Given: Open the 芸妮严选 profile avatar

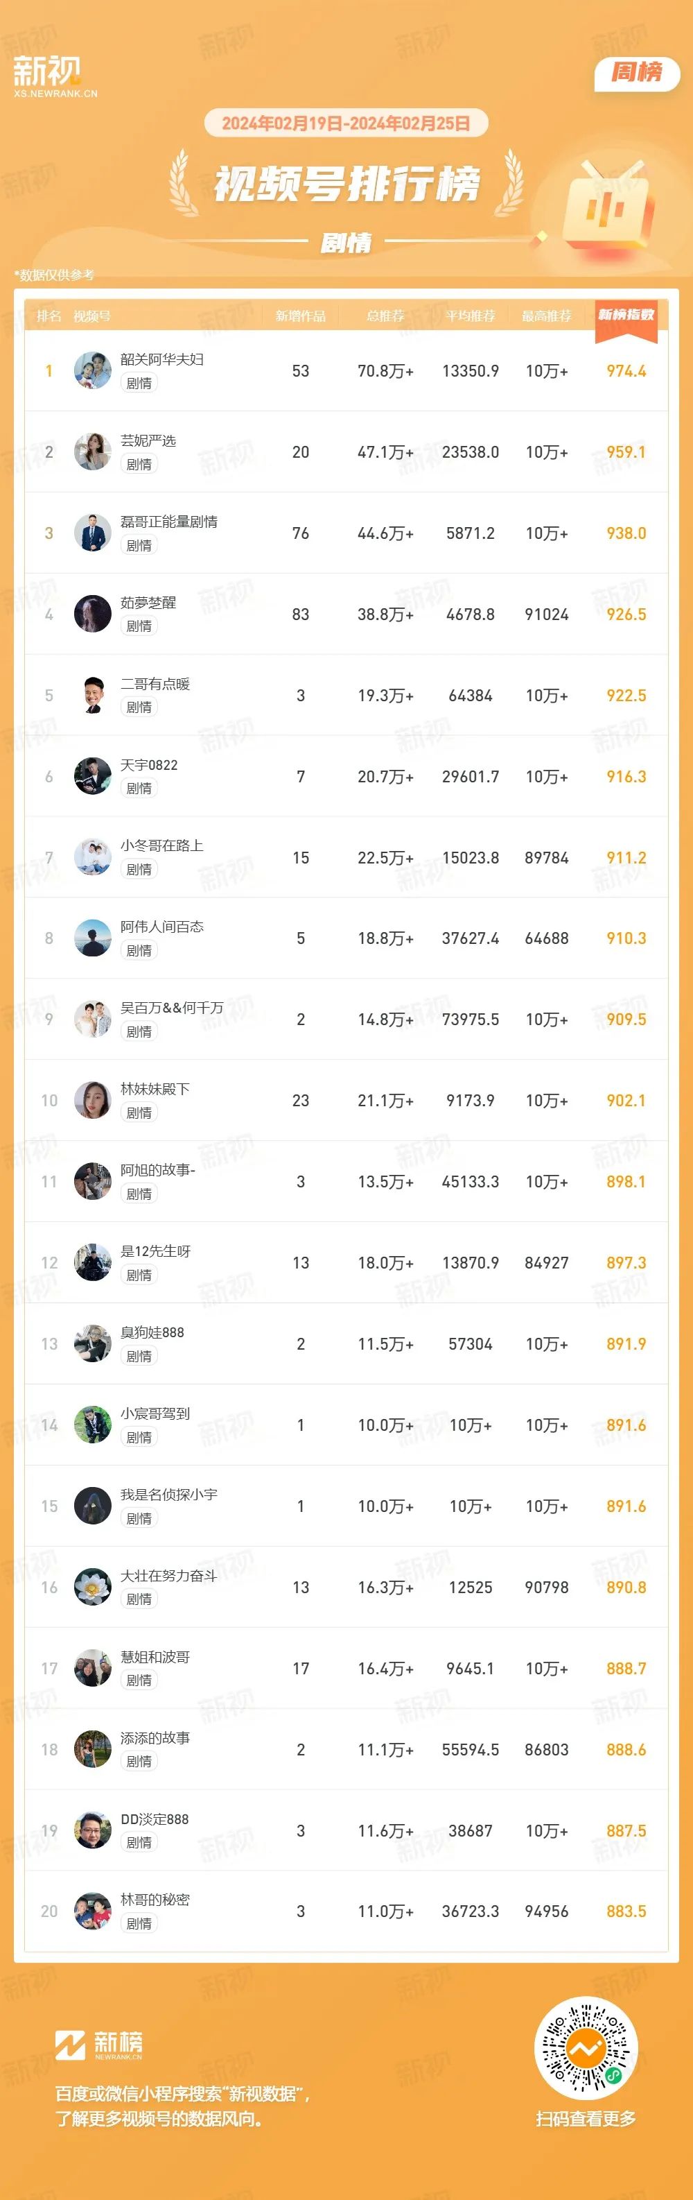Looking at the screenshot, I should click(x=92, y=452).
